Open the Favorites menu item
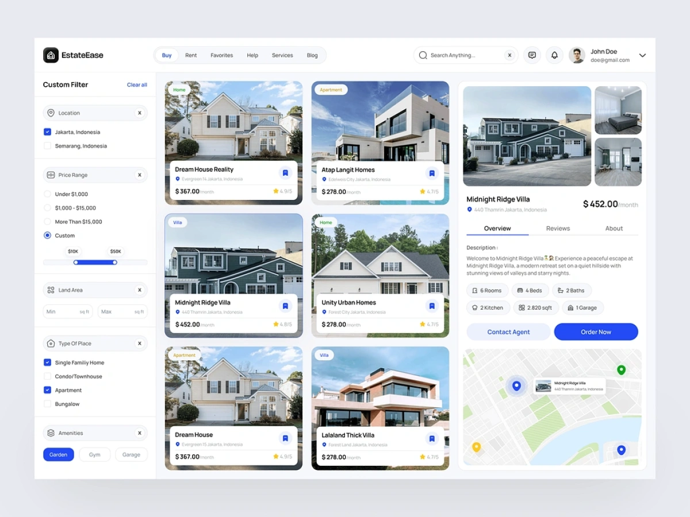 [221, 55]
